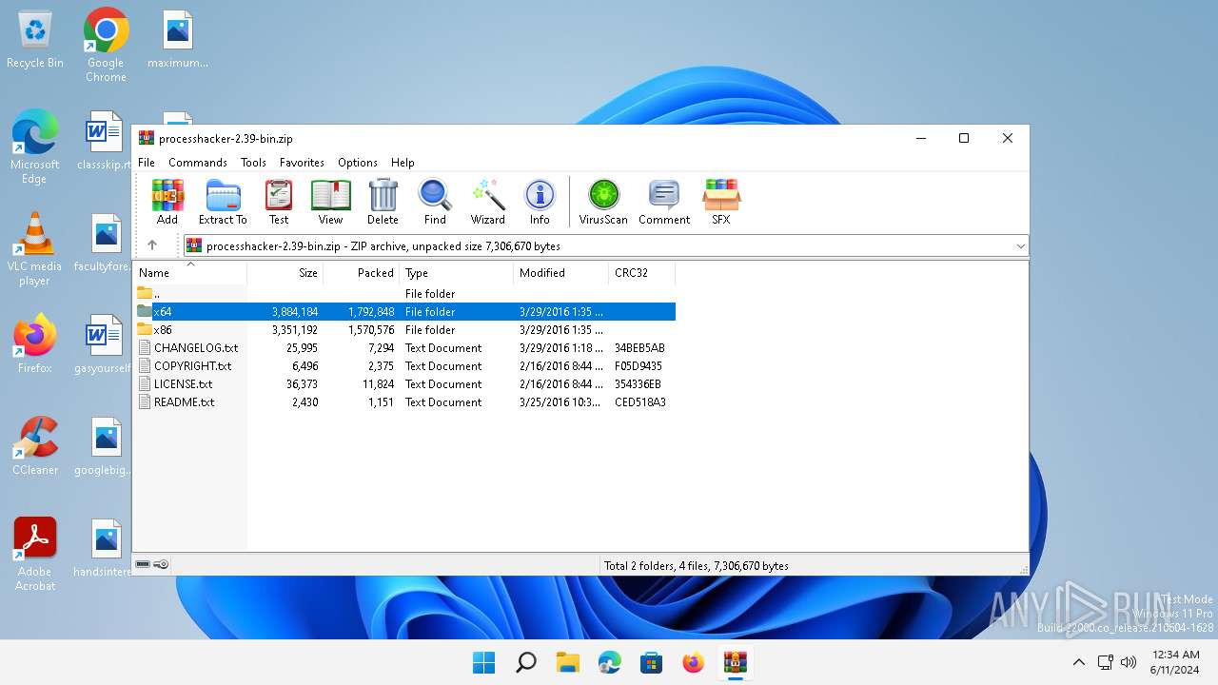Screen dimensions: 1218x685
Task: Click the network icon in system tray
Action: click(x=1106, y=662)
